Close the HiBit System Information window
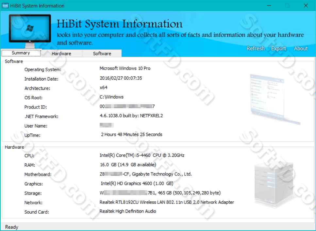 [x=306, y=6]
